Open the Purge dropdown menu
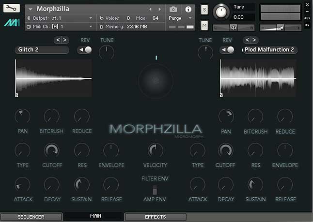The width and height of the screenshot is (313, 222). point(180,18)
